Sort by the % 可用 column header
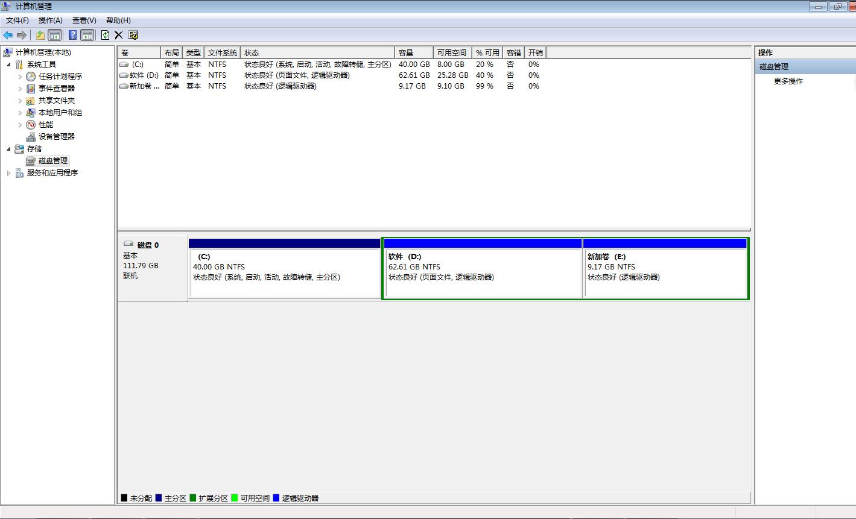The height and width of the screenshot is (519, 856). coord(487,53)
